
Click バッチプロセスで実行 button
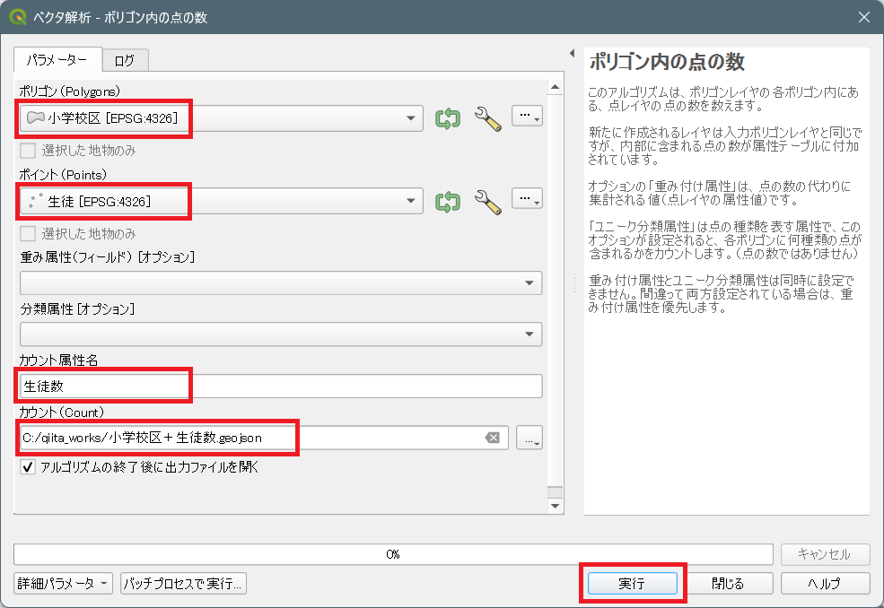tap(183, 583)
